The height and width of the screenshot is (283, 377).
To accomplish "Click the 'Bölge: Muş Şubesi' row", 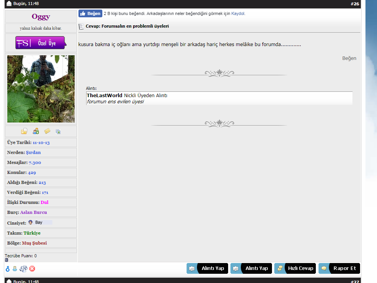I will click(41, 243).
